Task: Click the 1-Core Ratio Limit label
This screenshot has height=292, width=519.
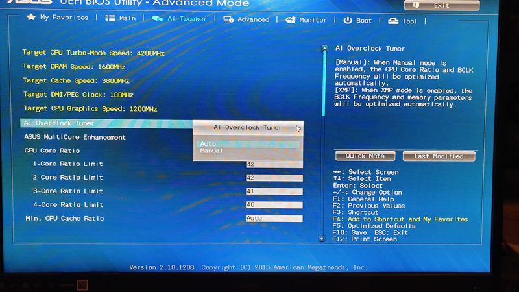Action: tap(67, 164)
